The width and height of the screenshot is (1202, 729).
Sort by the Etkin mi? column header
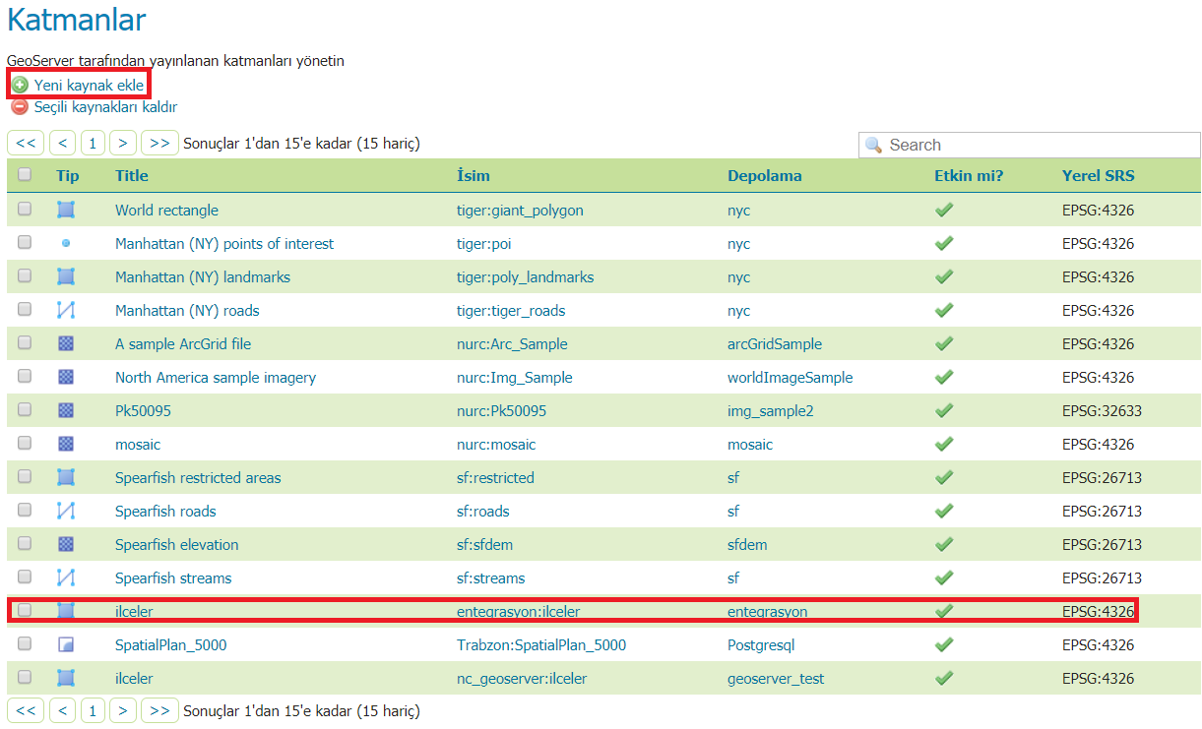pyautogui.click(x=969, y=176)
